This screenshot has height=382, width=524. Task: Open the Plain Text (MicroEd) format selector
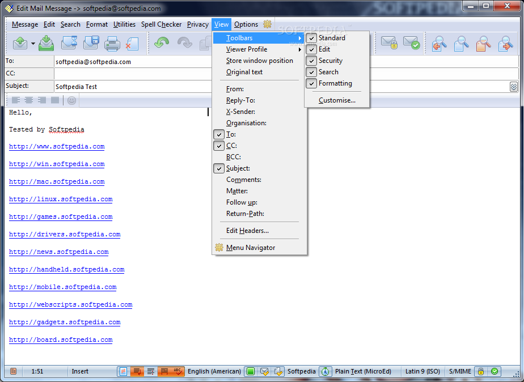(x=363, y=371)
